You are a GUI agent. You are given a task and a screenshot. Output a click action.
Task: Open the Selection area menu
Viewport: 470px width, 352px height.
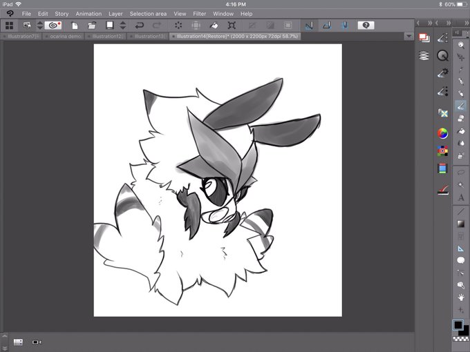pos(148,14)
